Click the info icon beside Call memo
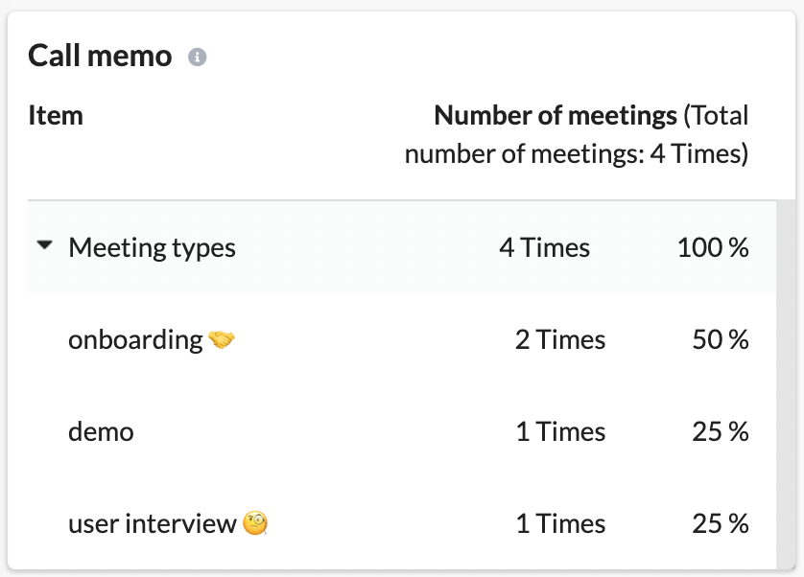804x577 pixels. 197,57
